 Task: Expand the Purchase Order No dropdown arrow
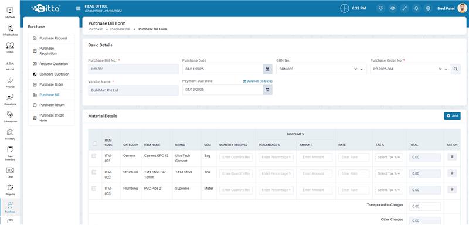446,69
